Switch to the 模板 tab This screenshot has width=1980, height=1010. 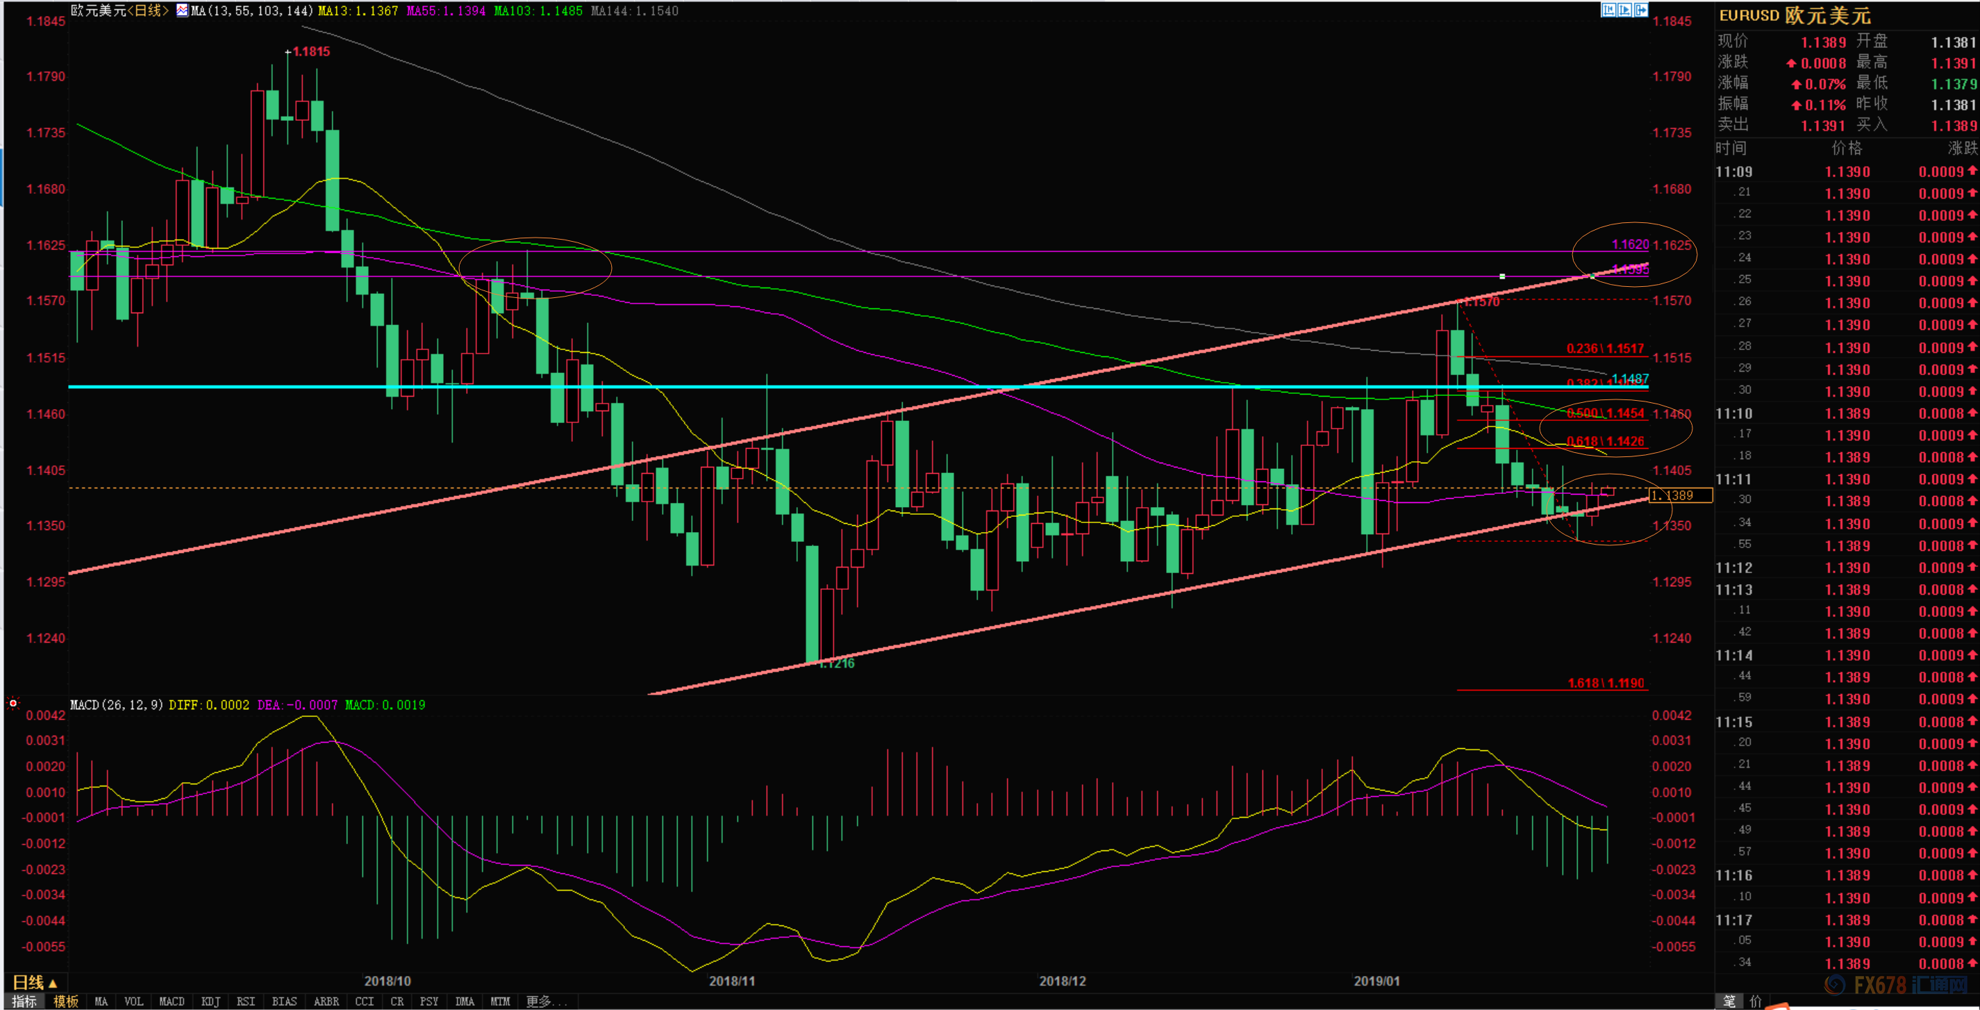tap(65, 1002)
